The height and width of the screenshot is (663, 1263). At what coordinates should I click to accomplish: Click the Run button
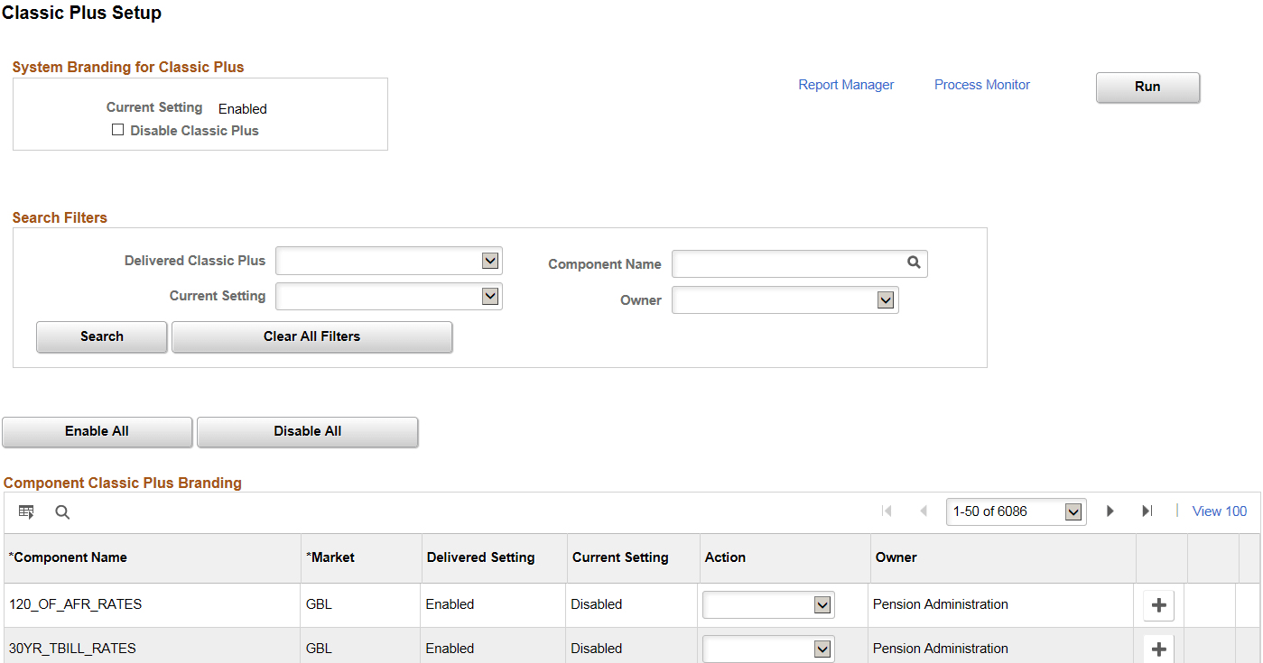point(1147,87)
